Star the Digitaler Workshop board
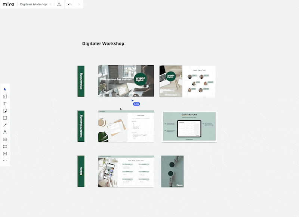Viewport: 299px width, 217px height. pyautogui.click(x=51, y=4)
